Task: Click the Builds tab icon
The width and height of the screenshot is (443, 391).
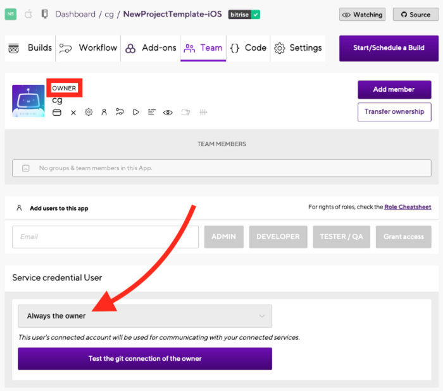Action: [x=13, y=48]
